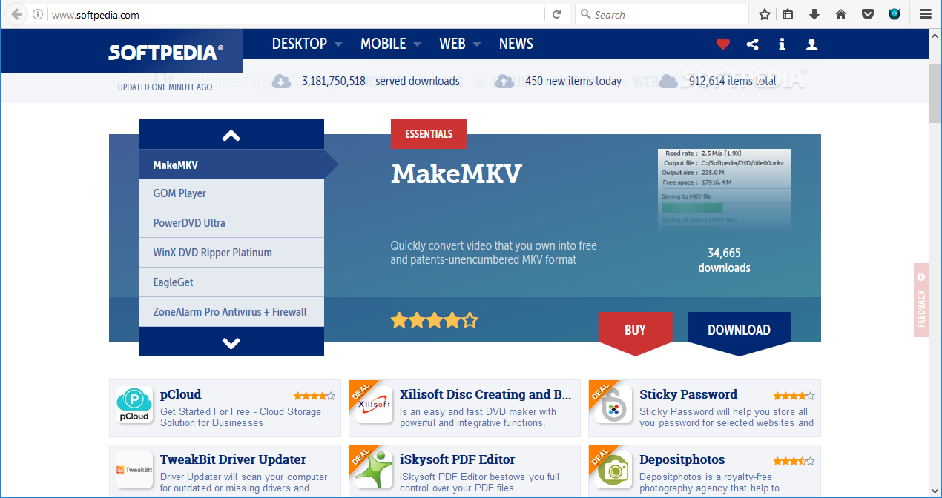Reload the page with the refresh icon
The height and width of the screenshot is (498, 942).
coord(556,14)
